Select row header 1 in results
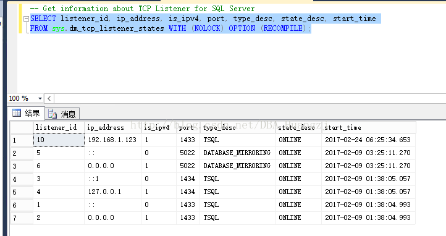Screen dimensions: 446x236 (x=22, y=140)
